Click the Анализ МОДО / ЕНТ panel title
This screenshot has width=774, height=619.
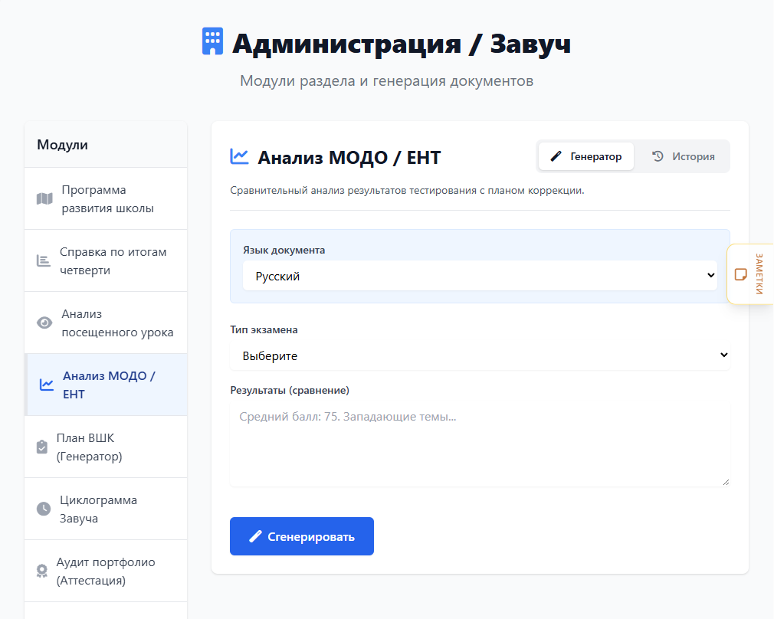click(349, 158)
